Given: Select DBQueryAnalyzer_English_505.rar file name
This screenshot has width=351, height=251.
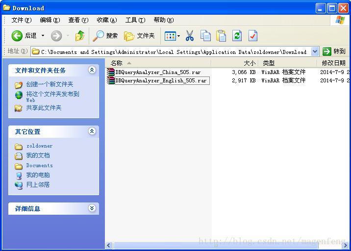Looking at the screenshot, I should 161,80.
